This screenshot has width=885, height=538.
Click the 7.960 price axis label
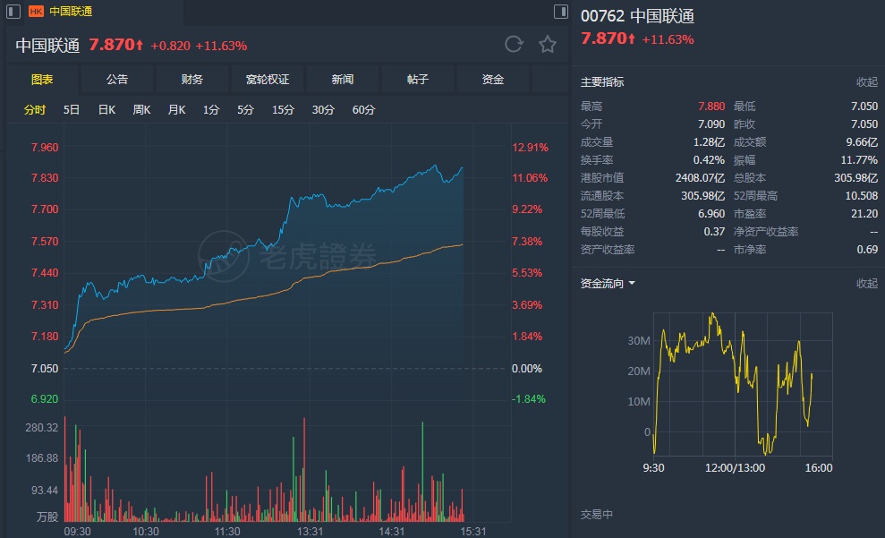tap(45, 148)
